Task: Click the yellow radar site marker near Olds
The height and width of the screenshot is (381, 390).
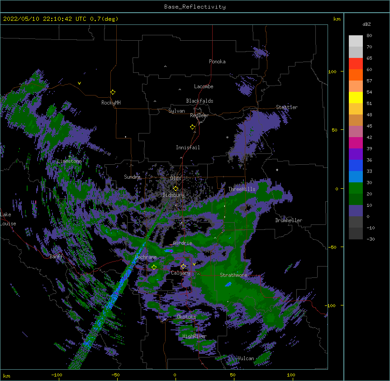Action: pos(176,189)
